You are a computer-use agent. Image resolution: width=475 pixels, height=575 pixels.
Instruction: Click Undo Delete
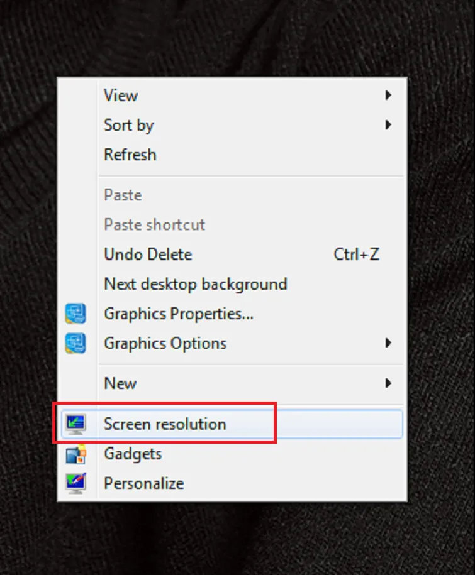147,254
